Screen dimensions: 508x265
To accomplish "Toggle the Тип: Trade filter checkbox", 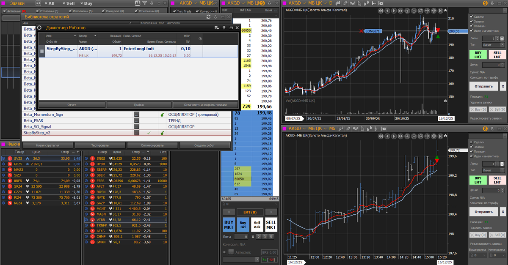I will click(174, 11).
